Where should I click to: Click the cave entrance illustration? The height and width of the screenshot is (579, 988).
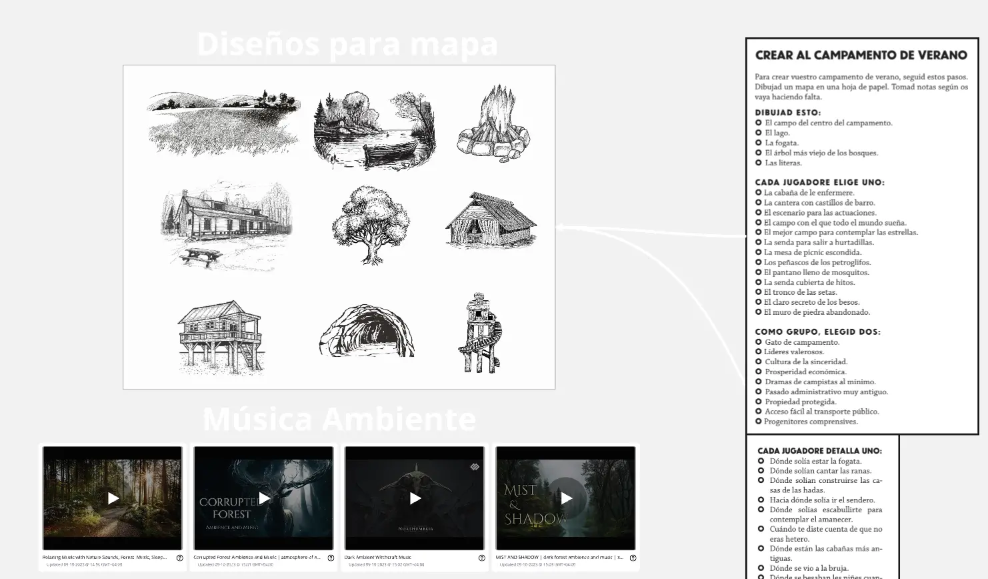click(x=367, y=331)
